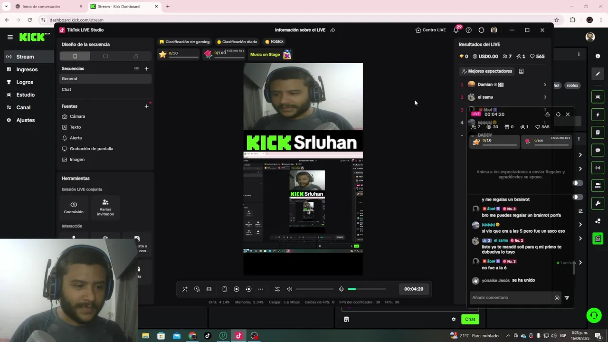Add an Alerta source
Screen dimensions: 608x342
click(72, 138)
